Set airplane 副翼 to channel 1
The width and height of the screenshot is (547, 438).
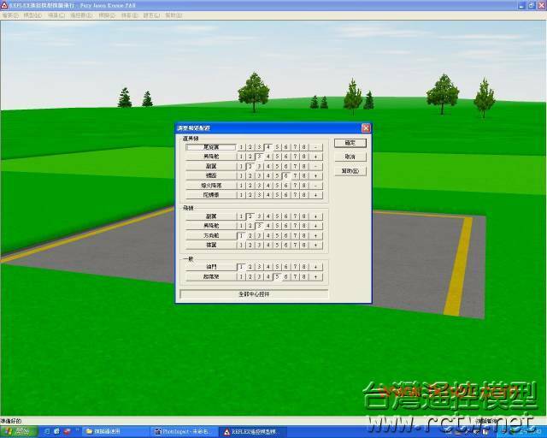coord(241,216)
